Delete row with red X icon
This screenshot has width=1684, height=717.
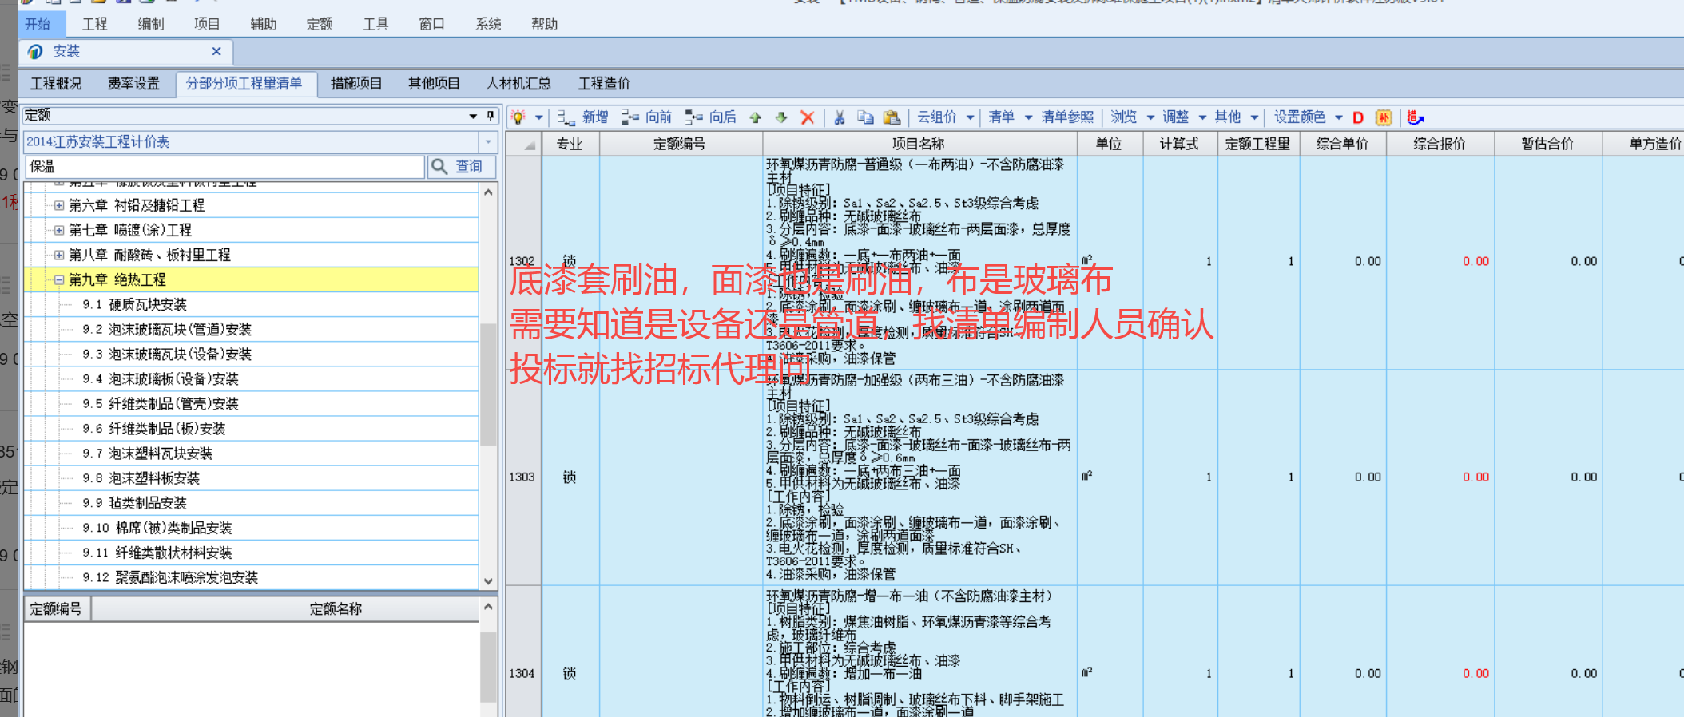pyautogui.click(x=808, y=117)
